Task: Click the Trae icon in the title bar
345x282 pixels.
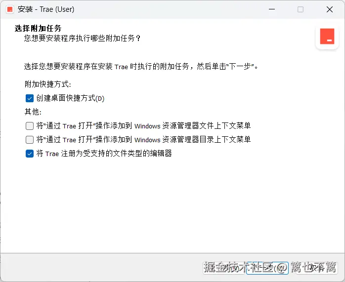Action: (x=10, y=9)
